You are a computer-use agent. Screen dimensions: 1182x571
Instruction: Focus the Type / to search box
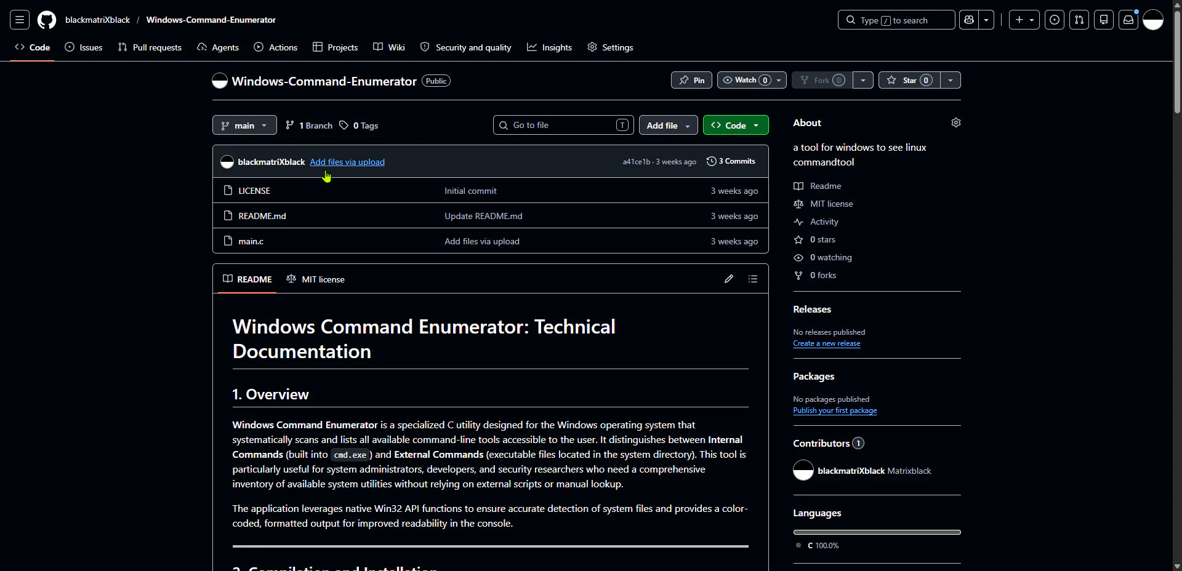click(x=896, y=20)
